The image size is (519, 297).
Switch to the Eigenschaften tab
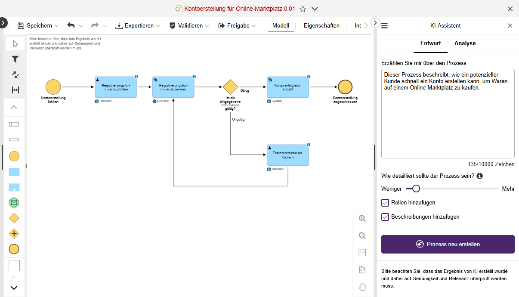click(x=321, y=26)
